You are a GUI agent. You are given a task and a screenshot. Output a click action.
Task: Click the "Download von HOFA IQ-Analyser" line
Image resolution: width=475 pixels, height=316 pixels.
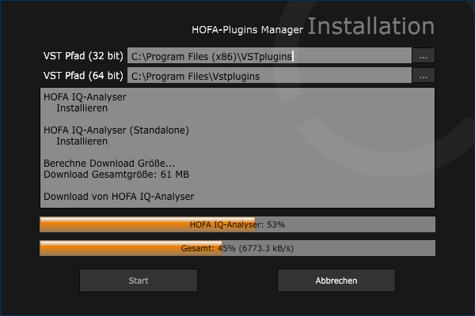pyautogui.click(x=119, y=196)
